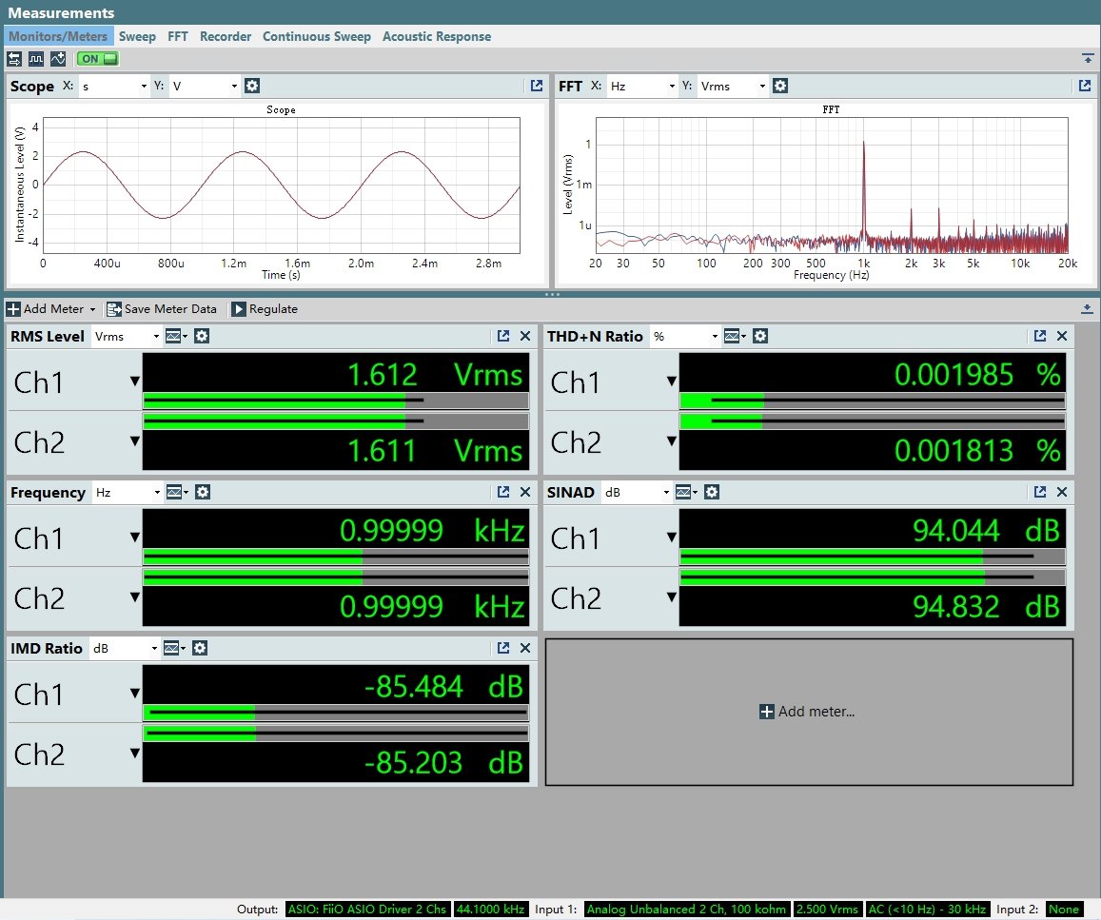Switch to the Sweep tab
The height and width of the screenshot is (920, 1101).
click(137, 36)
